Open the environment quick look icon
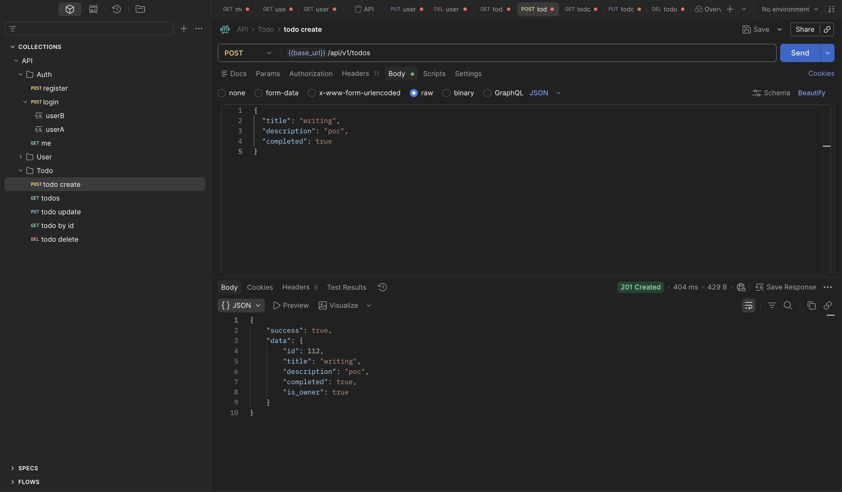This screenshot has height=492, width=842. pyautogui.click(x=832, y=9)
